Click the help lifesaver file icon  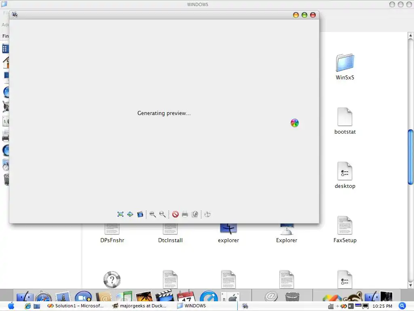coord(112,279)
